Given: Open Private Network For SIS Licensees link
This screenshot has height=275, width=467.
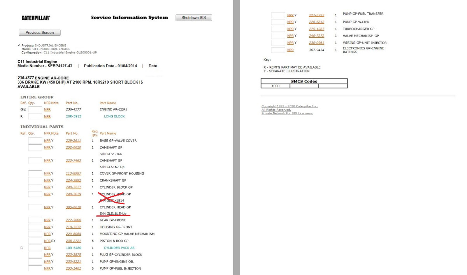Looking at the screenshot, I should 287,113.
